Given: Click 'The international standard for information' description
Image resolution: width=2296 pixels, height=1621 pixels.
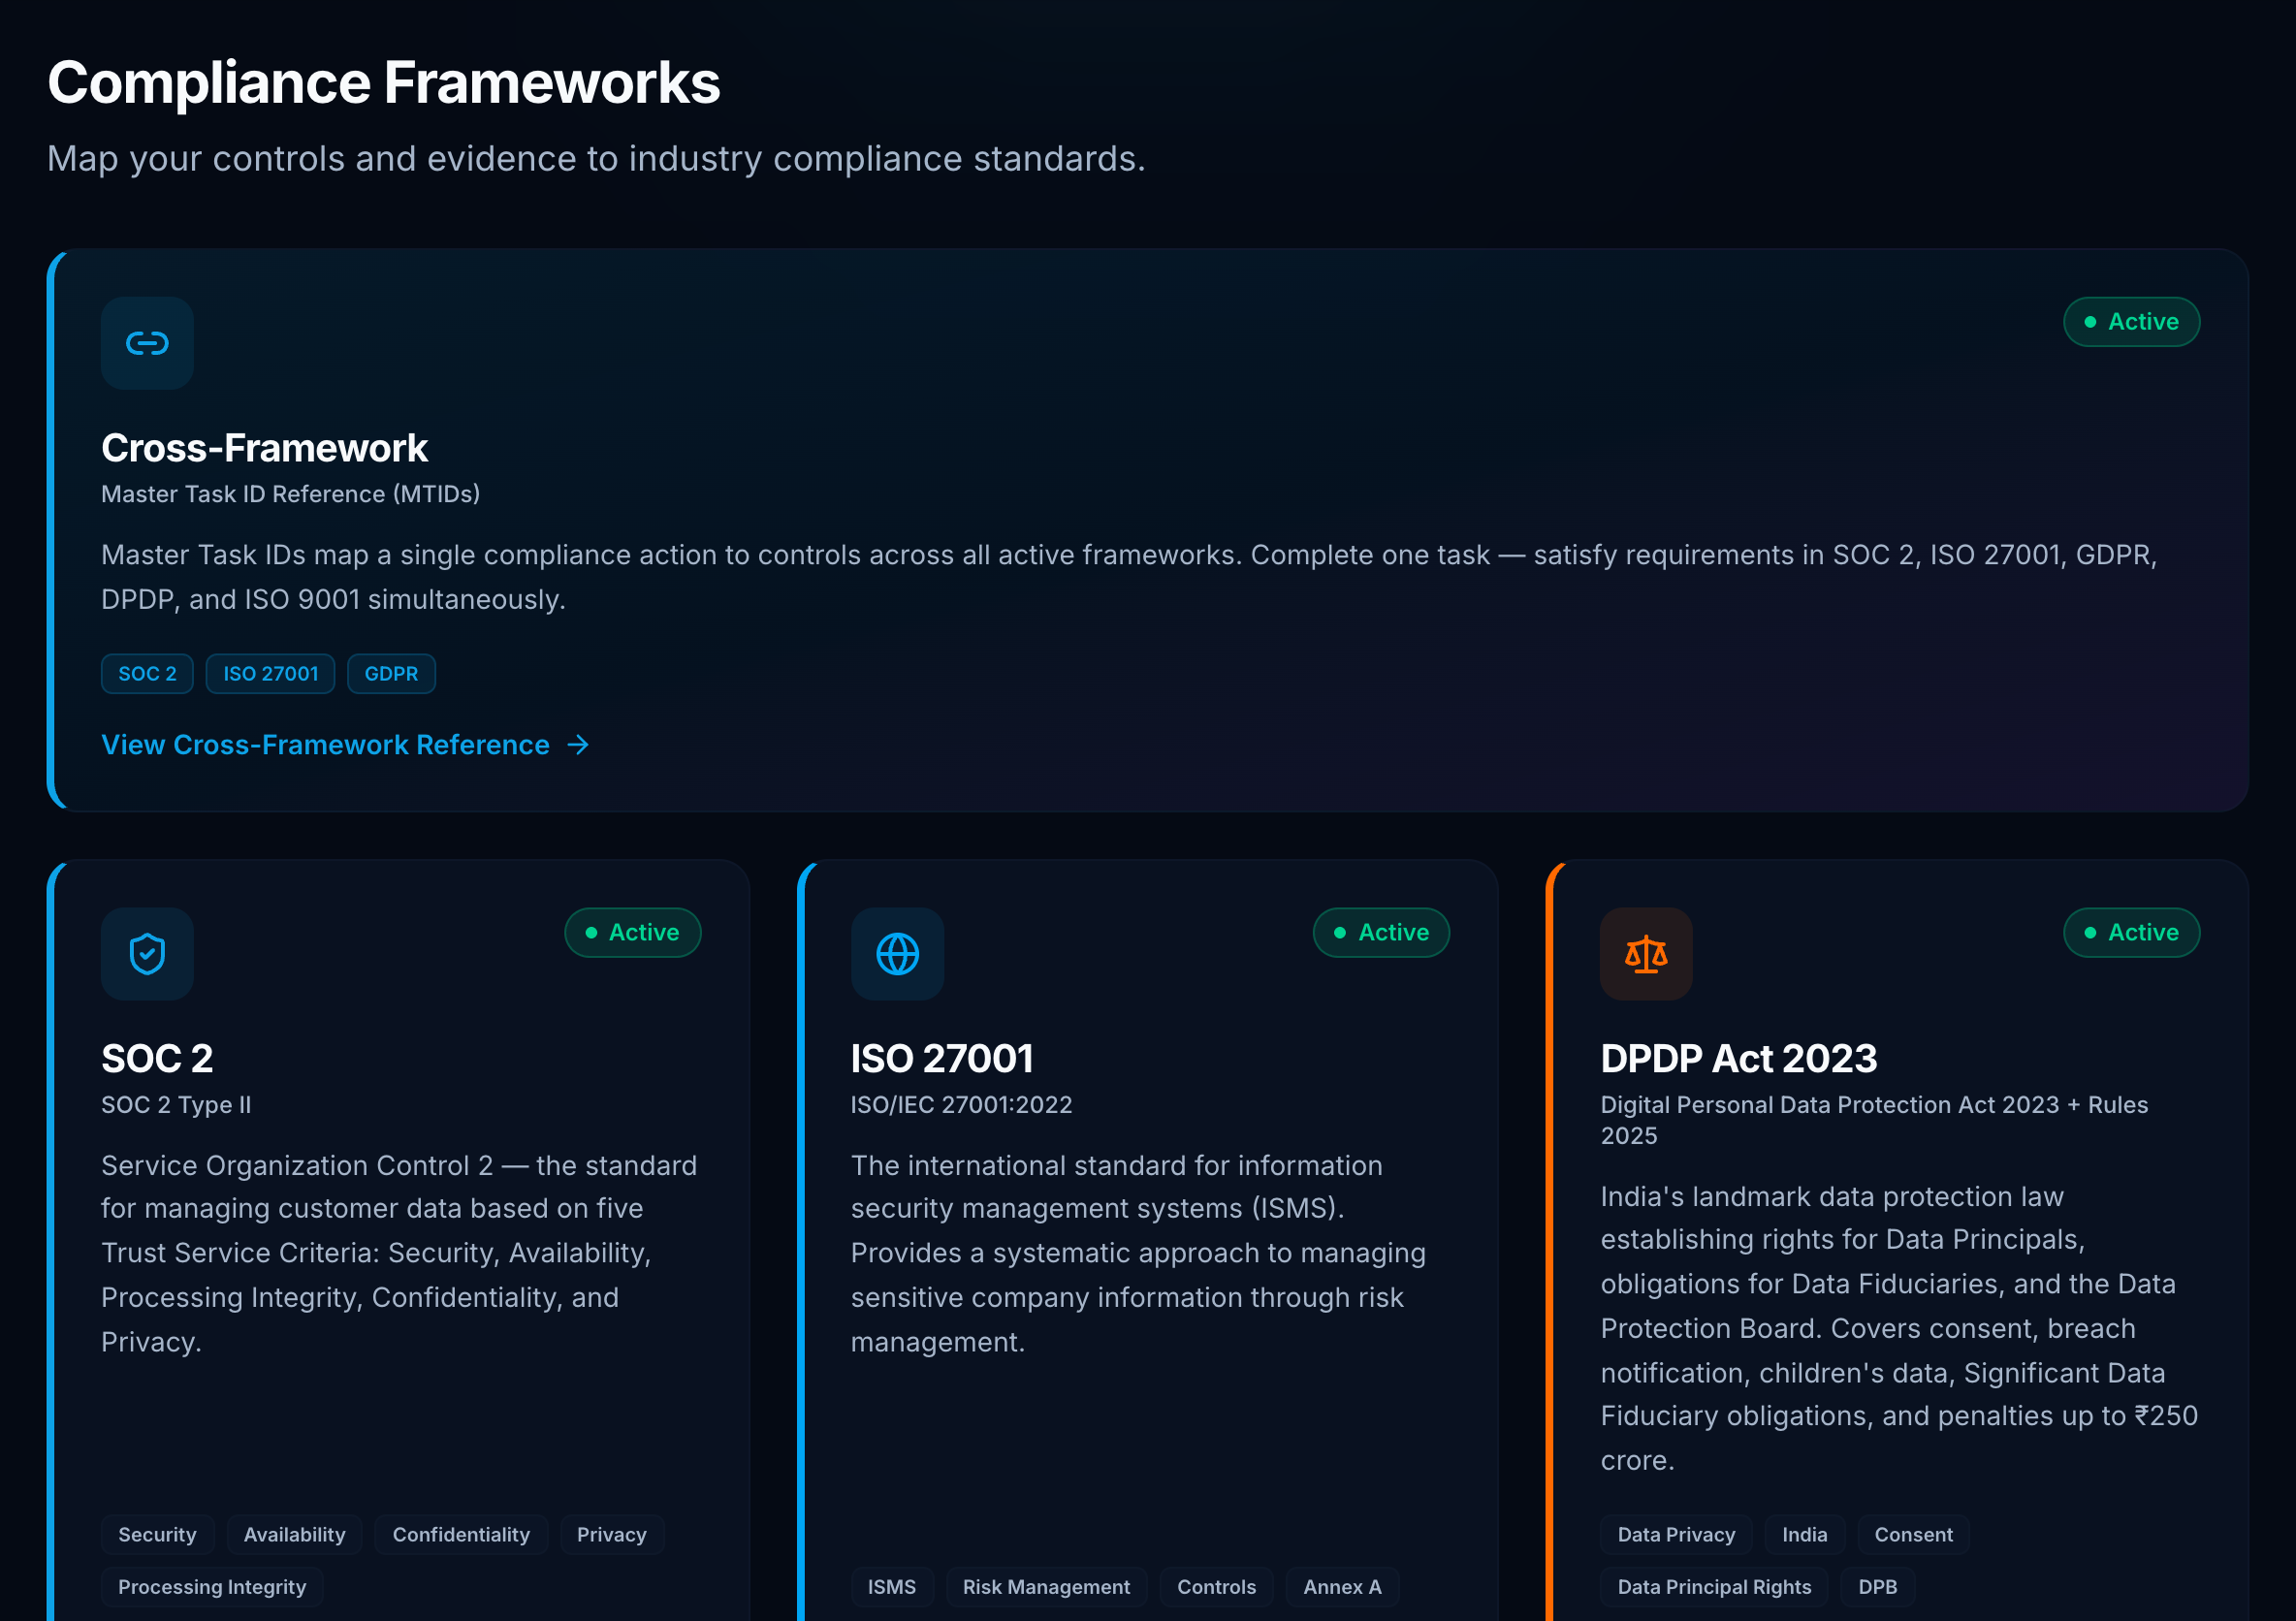Looking at the screenshot, I should [1138, 1253].
